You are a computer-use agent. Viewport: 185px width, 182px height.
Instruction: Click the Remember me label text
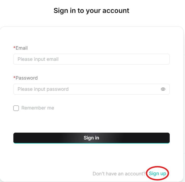tap(38, 108)
